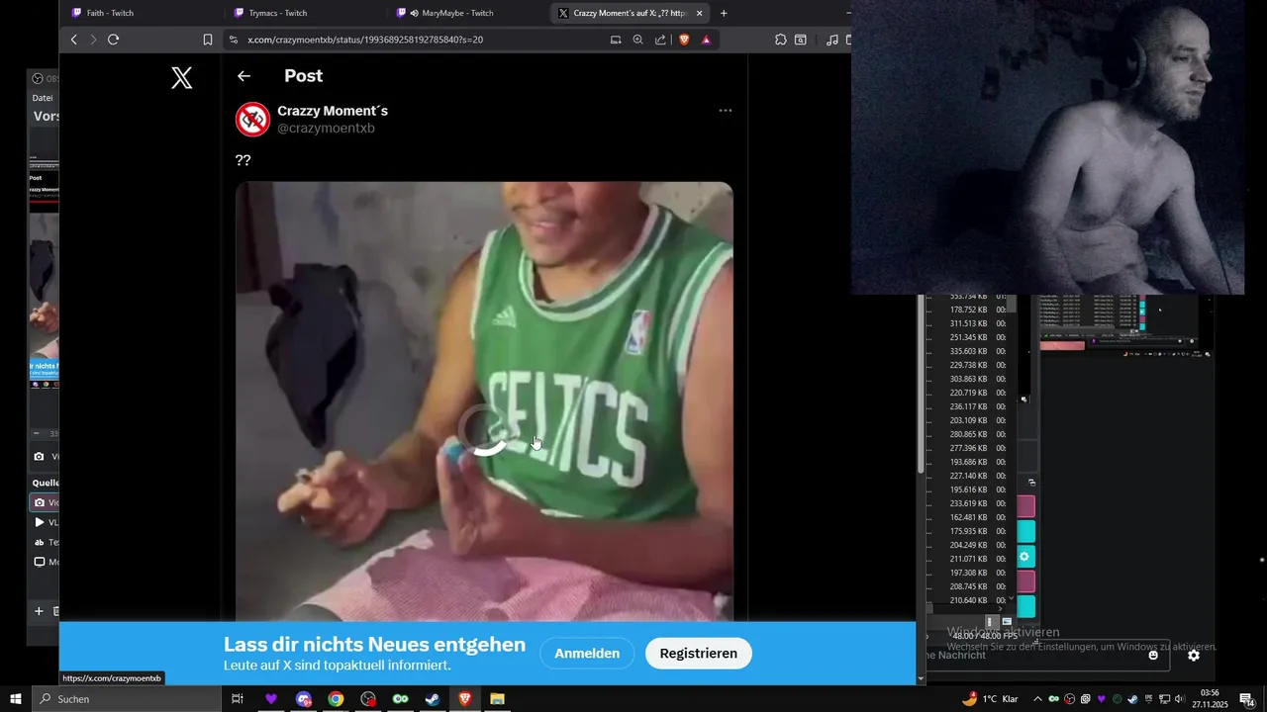
Task: Click the X logo in the sidebar
Action: 181,78
